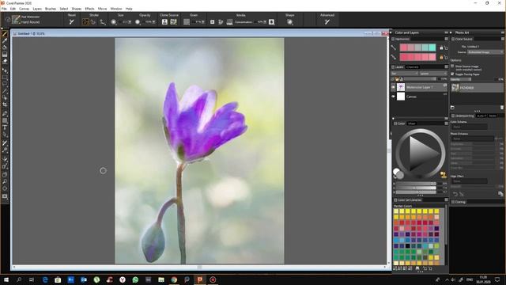The image size is (506, 285).
Task: Select the Brush tool in the toolbox
Action: tap(5, 34)
